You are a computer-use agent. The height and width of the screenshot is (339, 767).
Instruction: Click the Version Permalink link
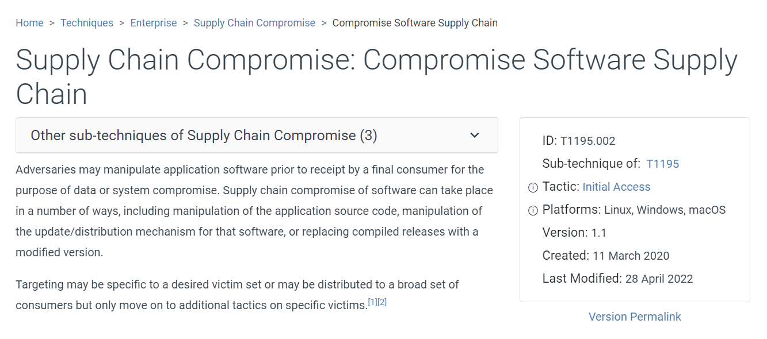tap(635, 317)
